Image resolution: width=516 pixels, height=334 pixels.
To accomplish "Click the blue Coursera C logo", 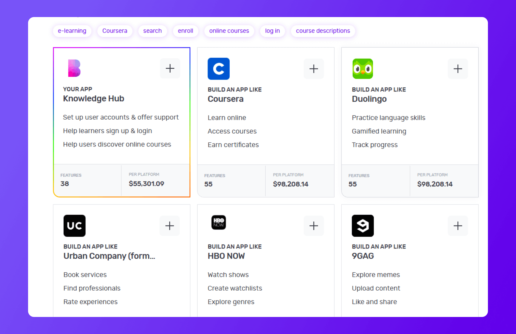I will point(219,69).
